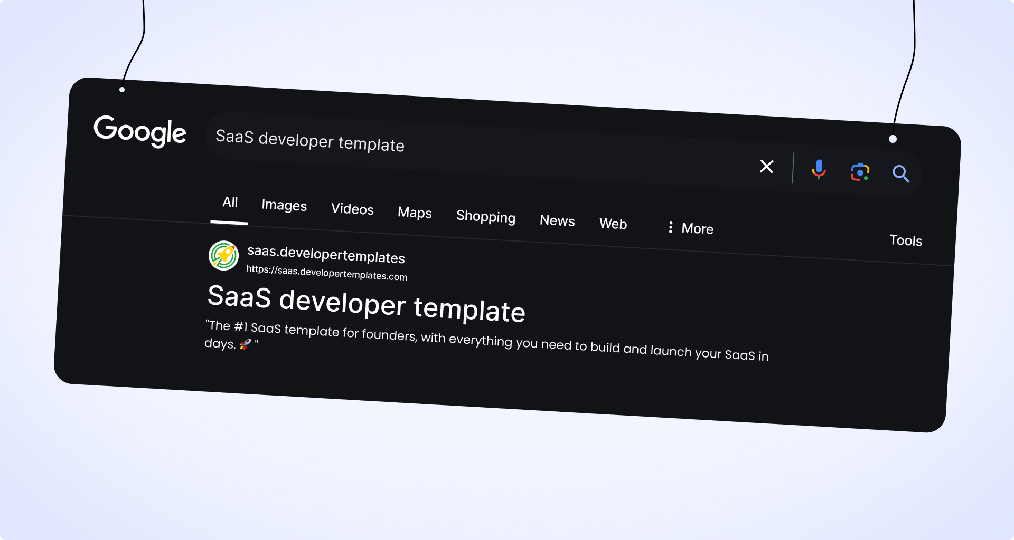Go to the Shopping tab

coord(485,217)
